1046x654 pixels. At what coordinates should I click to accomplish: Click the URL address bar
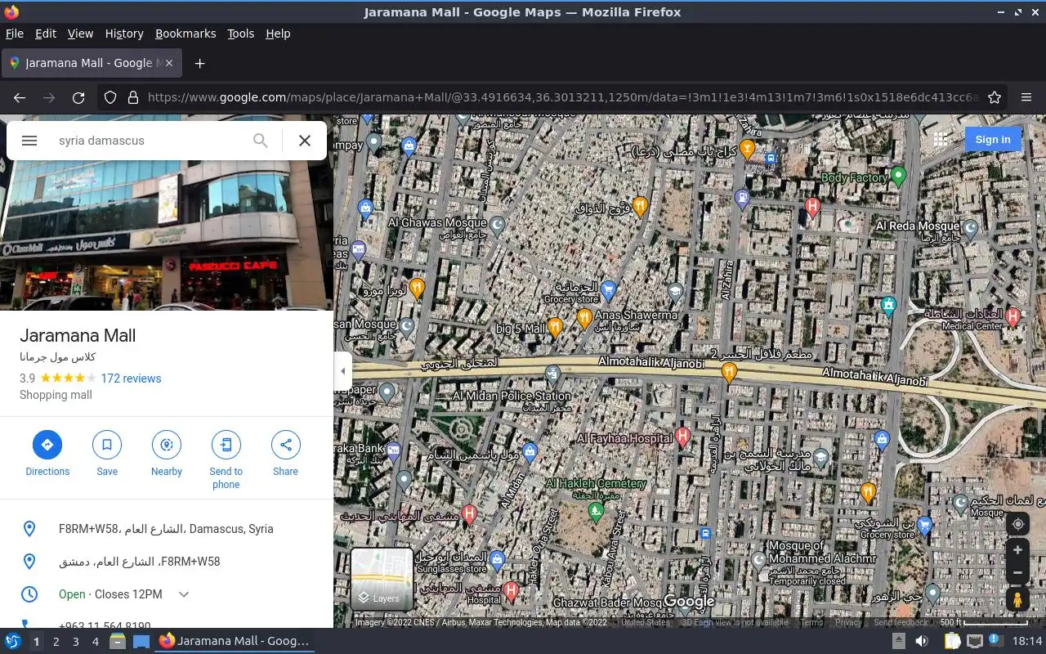tap(562, 97)
